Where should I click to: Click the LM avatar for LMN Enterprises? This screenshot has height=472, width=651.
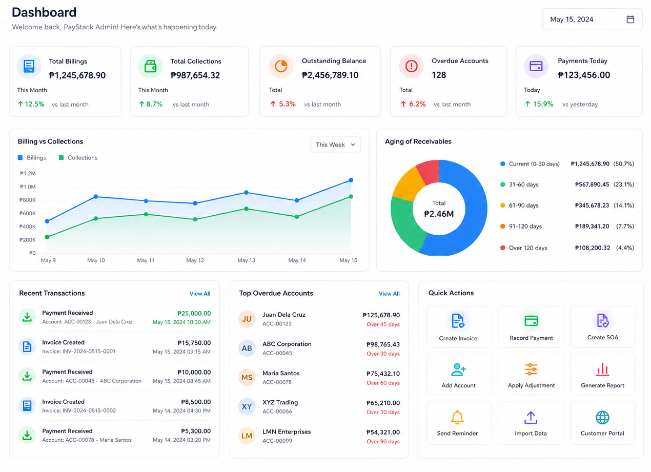(247, 436)
